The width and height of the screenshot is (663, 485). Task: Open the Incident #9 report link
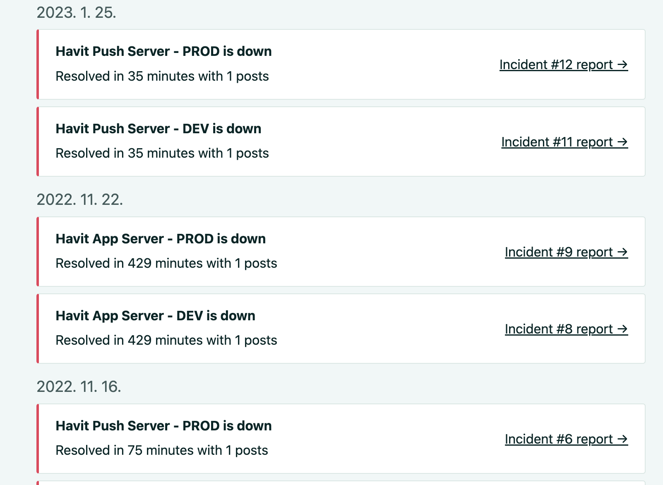point(566,252)
